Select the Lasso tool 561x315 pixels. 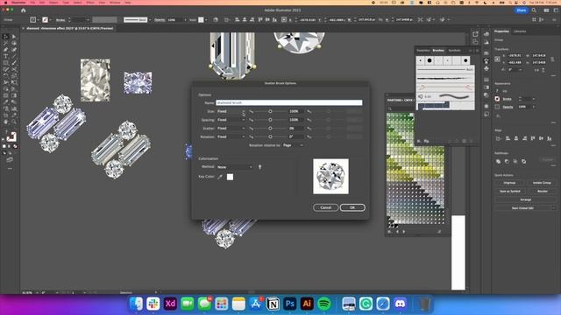pos(14,43)
